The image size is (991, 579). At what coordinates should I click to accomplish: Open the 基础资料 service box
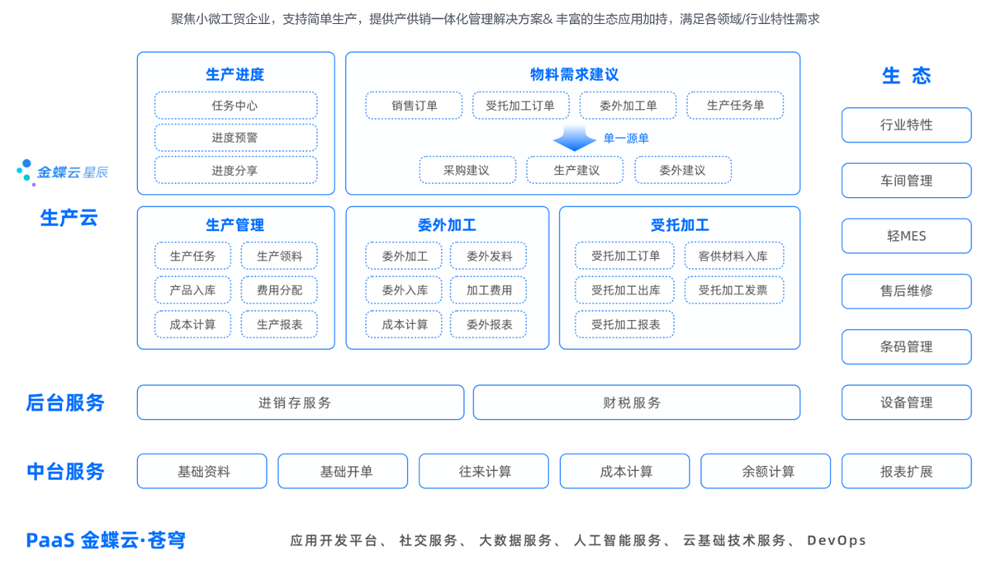[202, 472]
